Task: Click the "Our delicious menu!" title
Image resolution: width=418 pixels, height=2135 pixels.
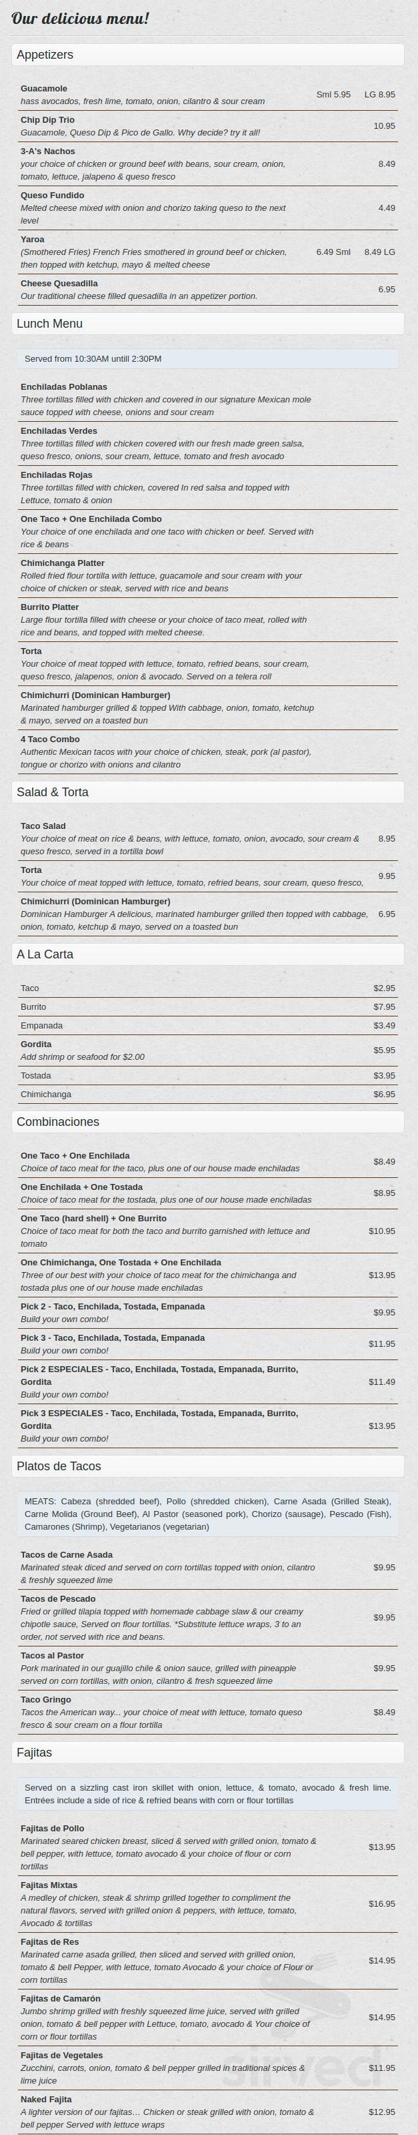Action: tap(80, 18)
